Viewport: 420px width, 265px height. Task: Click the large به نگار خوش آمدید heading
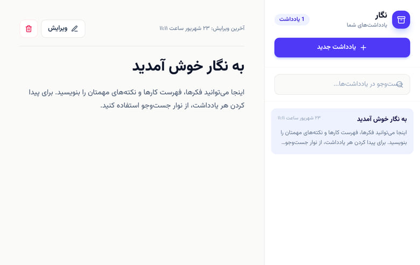pyautogui.click(x=188, y=66)
